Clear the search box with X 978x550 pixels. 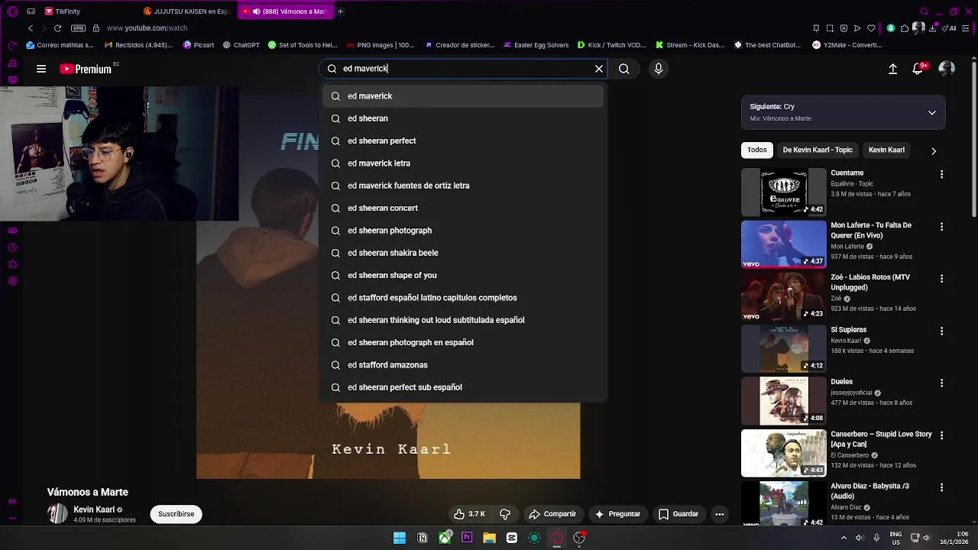pos(599,69)
